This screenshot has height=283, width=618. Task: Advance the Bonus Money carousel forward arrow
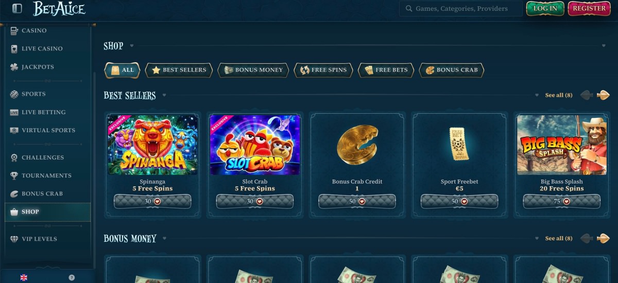603,238
